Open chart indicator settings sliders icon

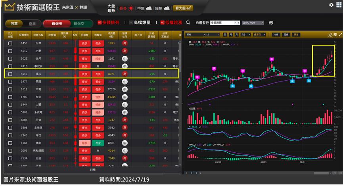pos(335,35)
